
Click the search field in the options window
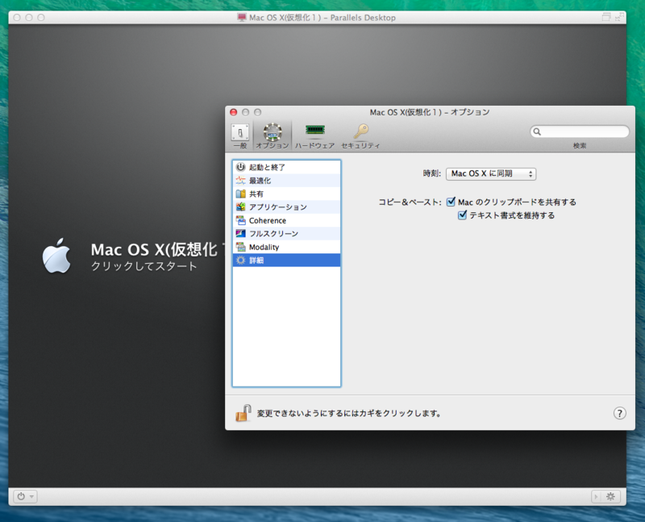pyautogui.click(x=579, y=132)
